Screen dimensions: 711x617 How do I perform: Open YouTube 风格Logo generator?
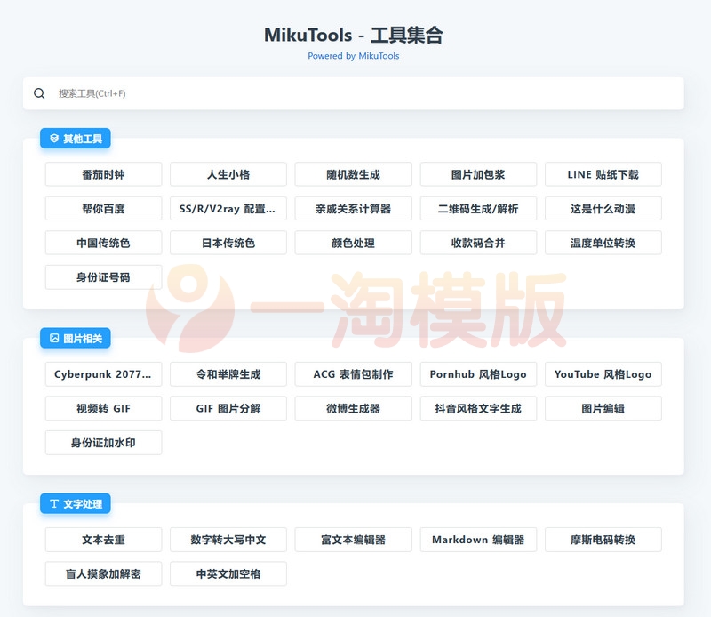point(603,374)
